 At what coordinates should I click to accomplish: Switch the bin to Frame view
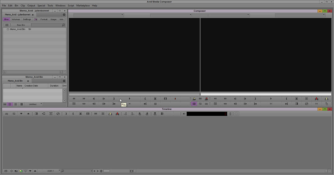coord(16,104)
